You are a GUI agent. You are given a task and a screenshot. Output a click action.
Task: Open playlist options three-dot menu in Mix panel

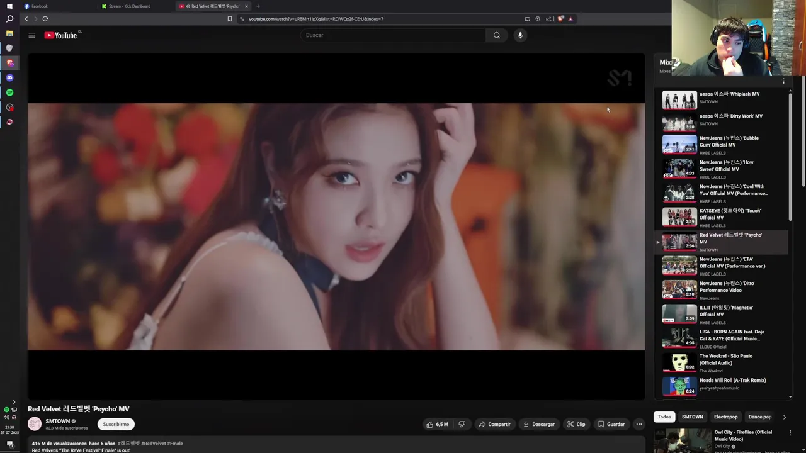pyautogui.click(x=783, y=81)
